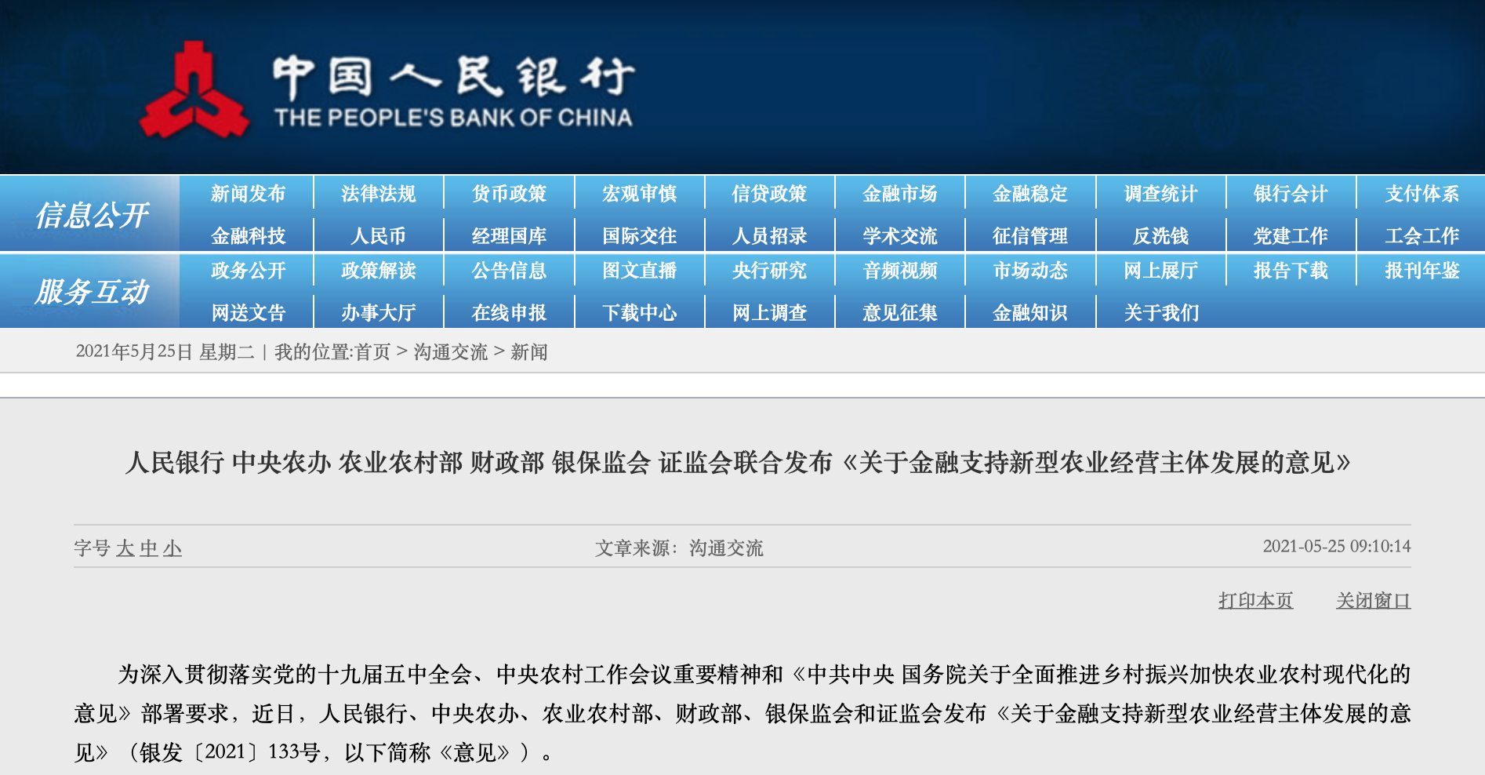Open 图文直播 navigation item
Screen dimensions: 1485x775
(639, 271)
